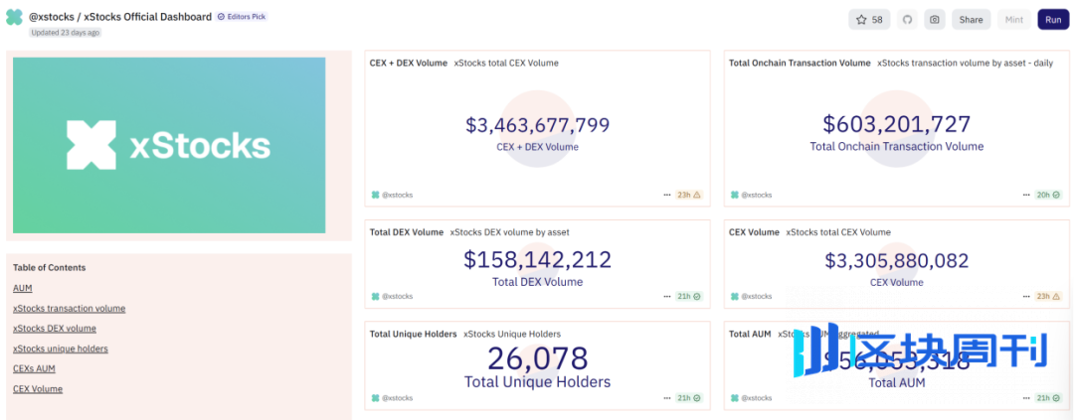Viewport: 1074px width, 420px height.
Task: Click the 26,078 holders value
Action: [538, 357]
